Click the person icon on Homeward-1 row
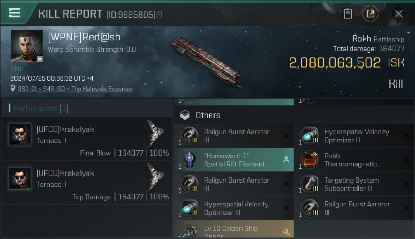 pos(286,160)
